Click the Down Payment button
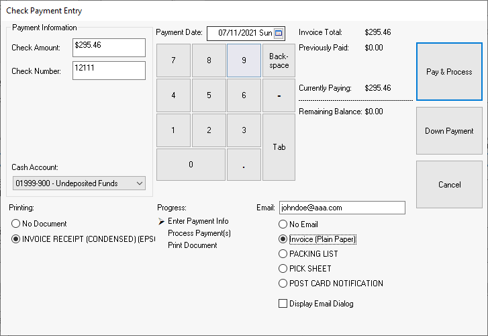The image size is (488, 336). point(449,131)
